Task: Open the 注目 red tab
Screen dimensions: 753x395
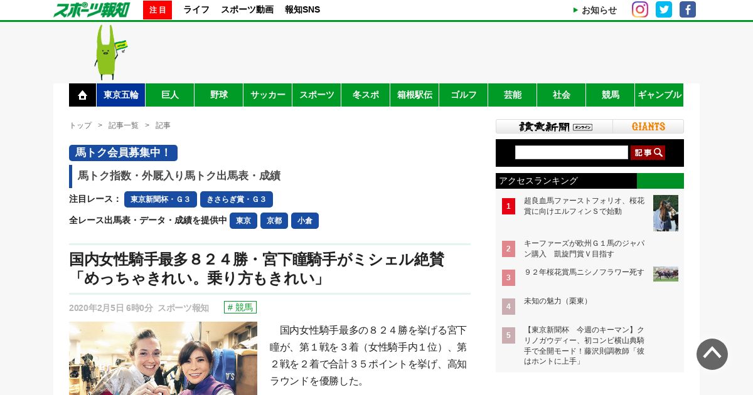Action: coord(158,10)
